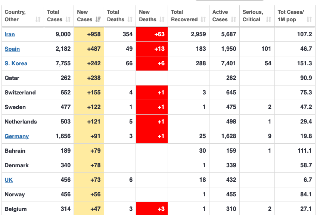Click sort arrows in Serious, Critical header
This screenshot has height=215, width=320.
pos(268,19)
